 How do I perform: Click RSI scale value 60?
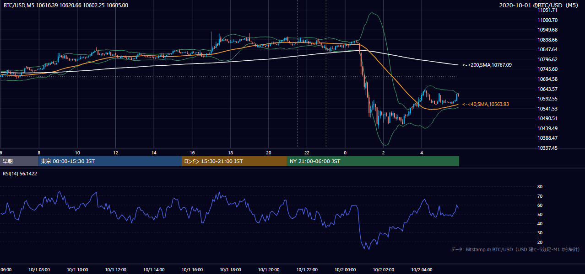pyautogui.click(x=540, y=205)
